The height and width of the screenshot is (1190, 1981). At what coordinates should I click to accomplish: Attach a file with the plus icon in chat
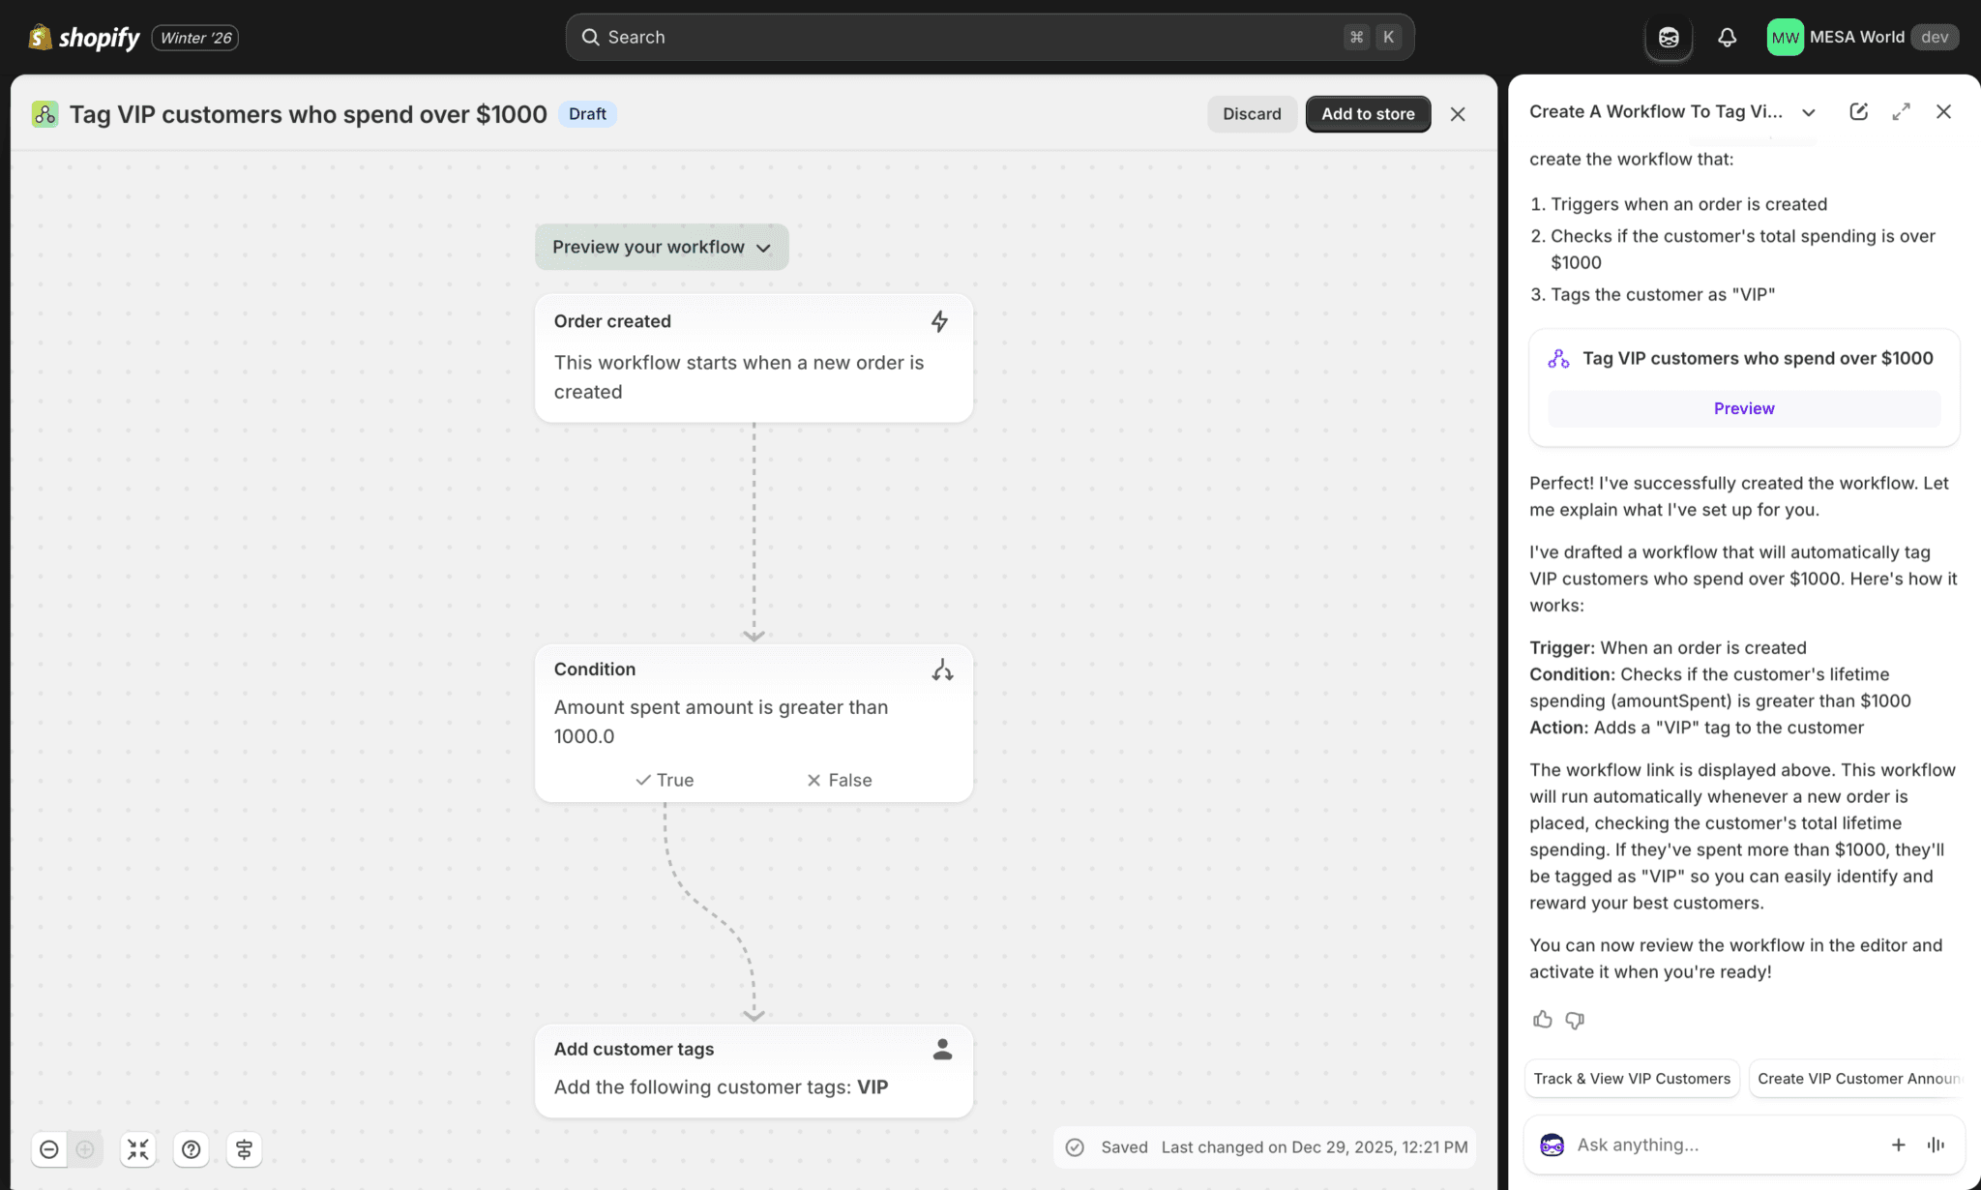pyautogui.click(x=1899, y=1145)
